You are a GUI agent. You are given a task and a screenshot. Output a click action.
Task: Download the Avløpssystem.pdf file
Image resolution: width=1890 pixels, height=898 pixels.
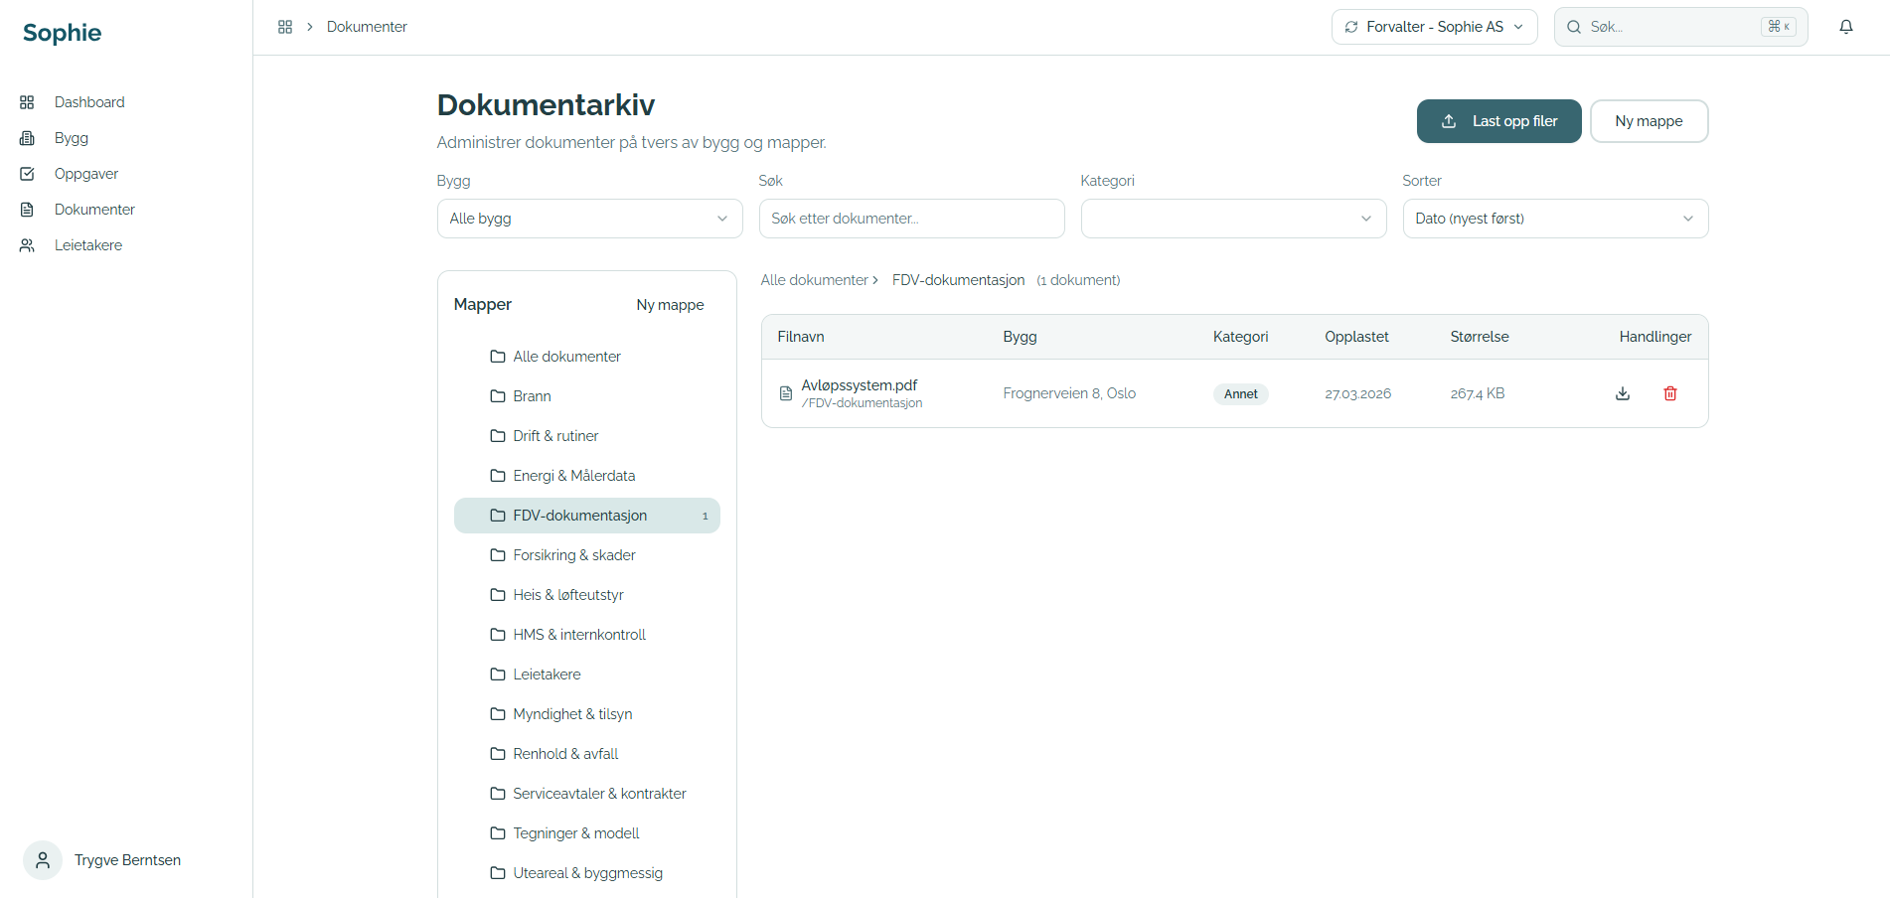click(1623, 393)
